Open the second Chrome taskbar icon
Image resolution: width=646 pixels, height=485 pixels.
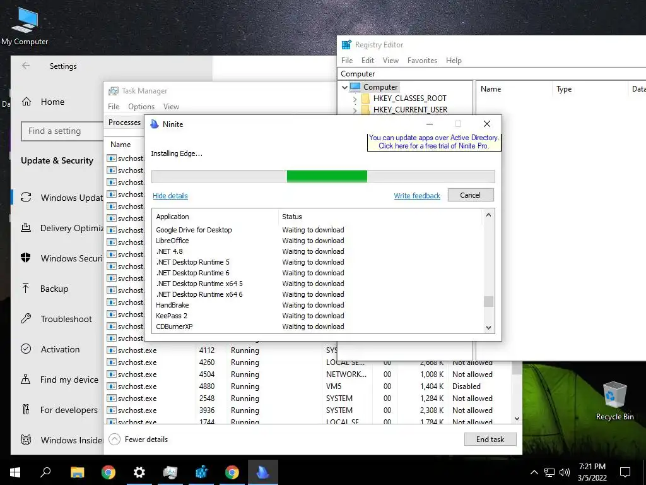tap(232, 472)
